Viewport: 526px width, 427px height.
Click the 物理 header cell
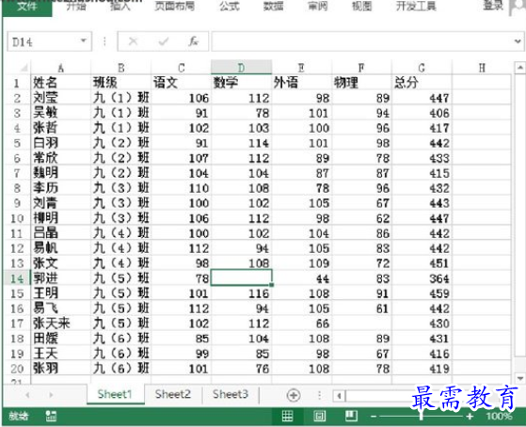pyautogui.click(x=361, y=83)
